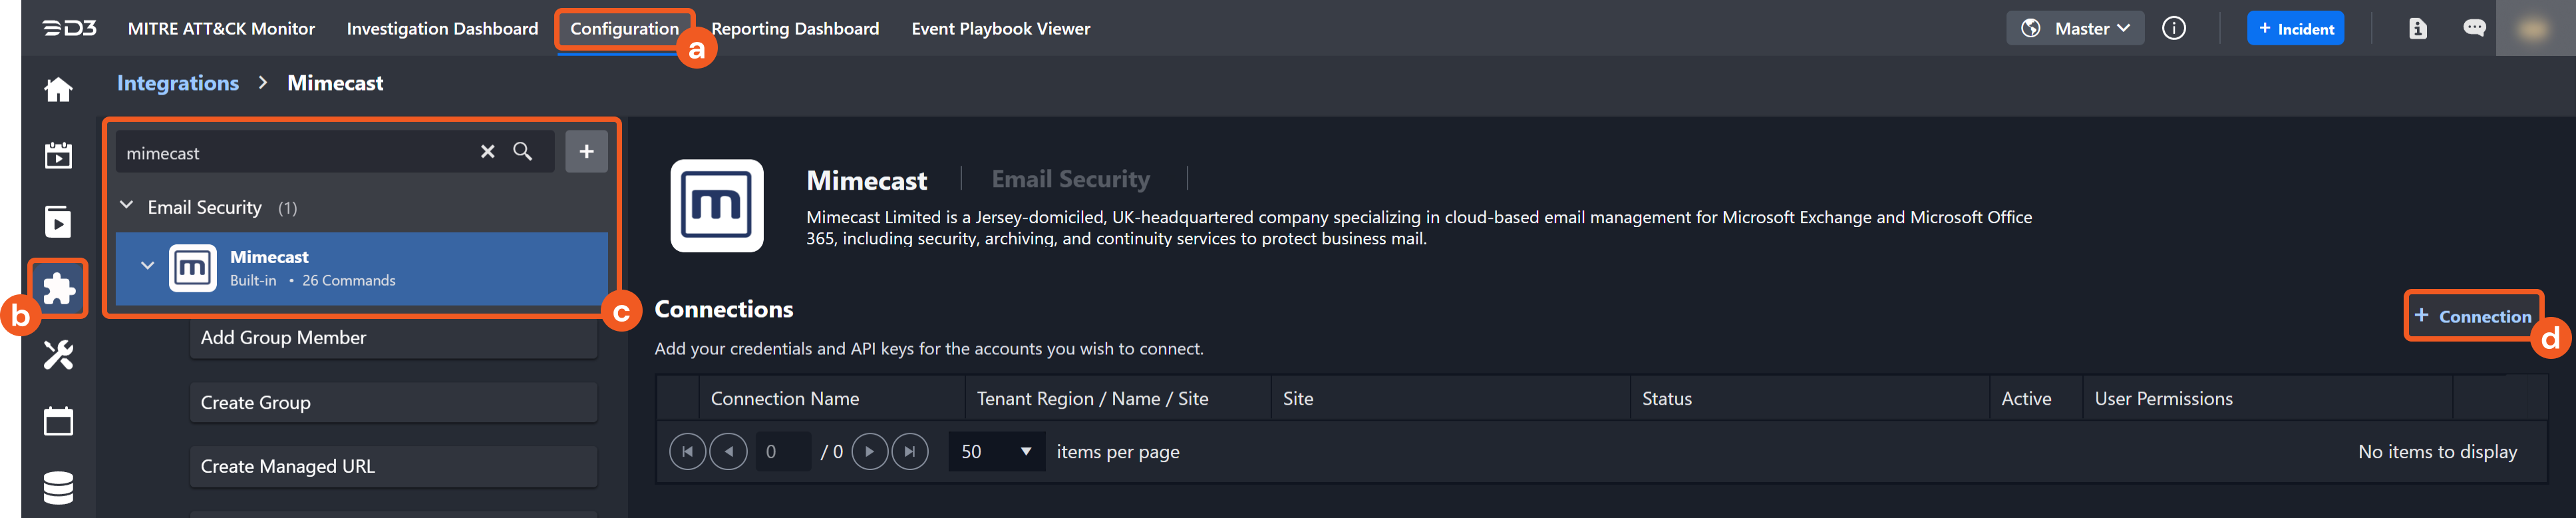
Task: Switch to Investigation Dashboard tab
Action: tap(442, 28)
